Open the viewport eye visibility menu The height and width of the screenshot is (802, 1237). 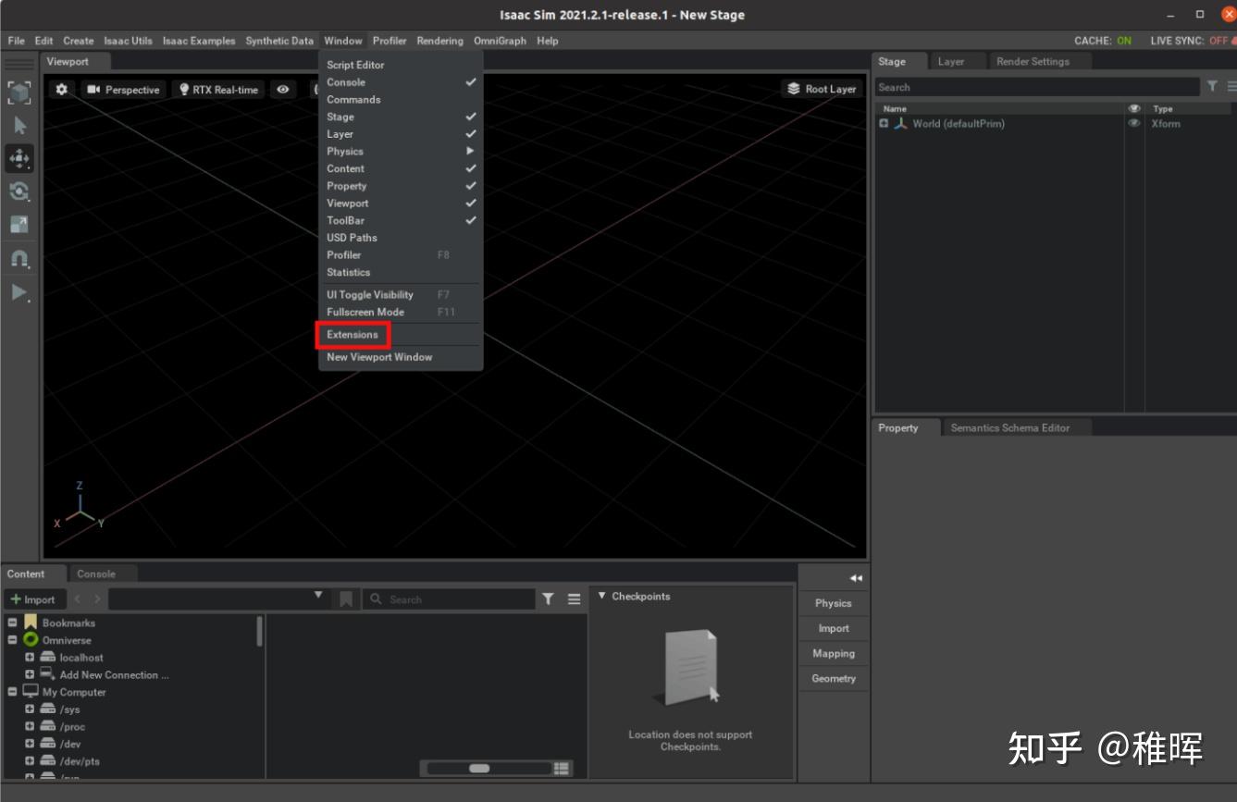pyautogui.click(x=283, y=90)
